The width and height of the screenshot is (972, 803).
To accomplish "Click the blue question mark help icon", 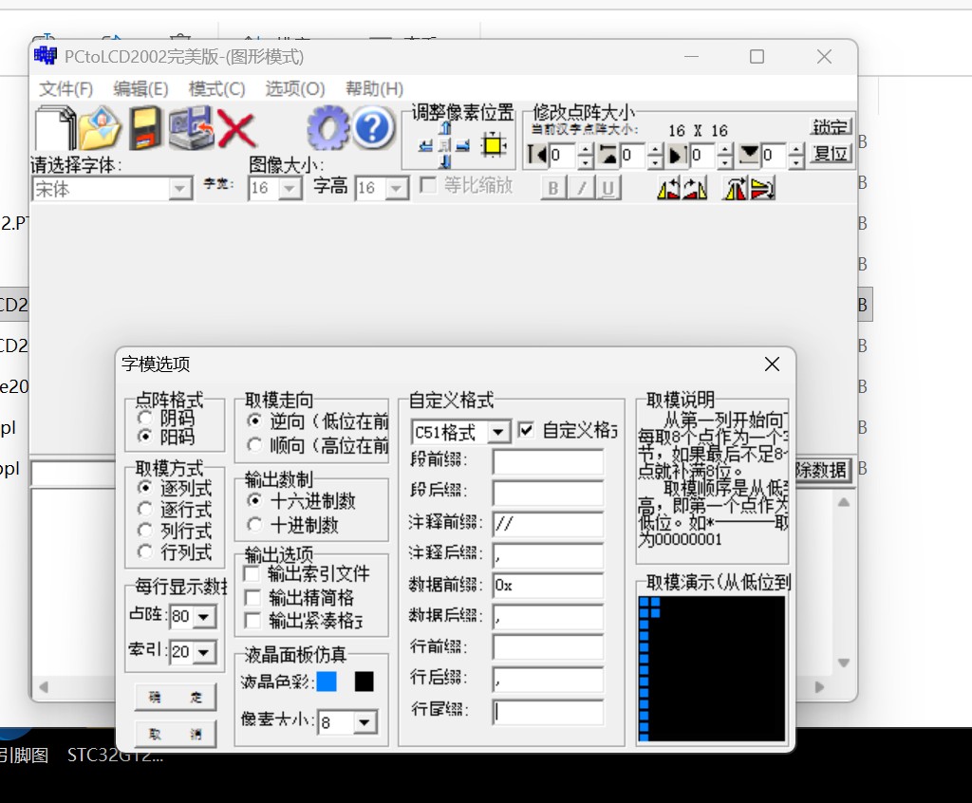I will coord(374,128).
